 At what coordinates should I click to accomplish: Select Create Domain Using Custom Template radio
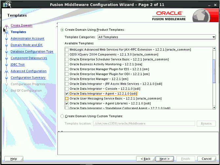tap(62, 116)
